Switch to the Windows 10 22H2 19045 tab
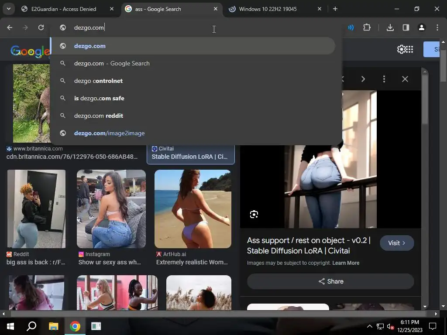The image size is (447, 335). (x=268, y=9)
